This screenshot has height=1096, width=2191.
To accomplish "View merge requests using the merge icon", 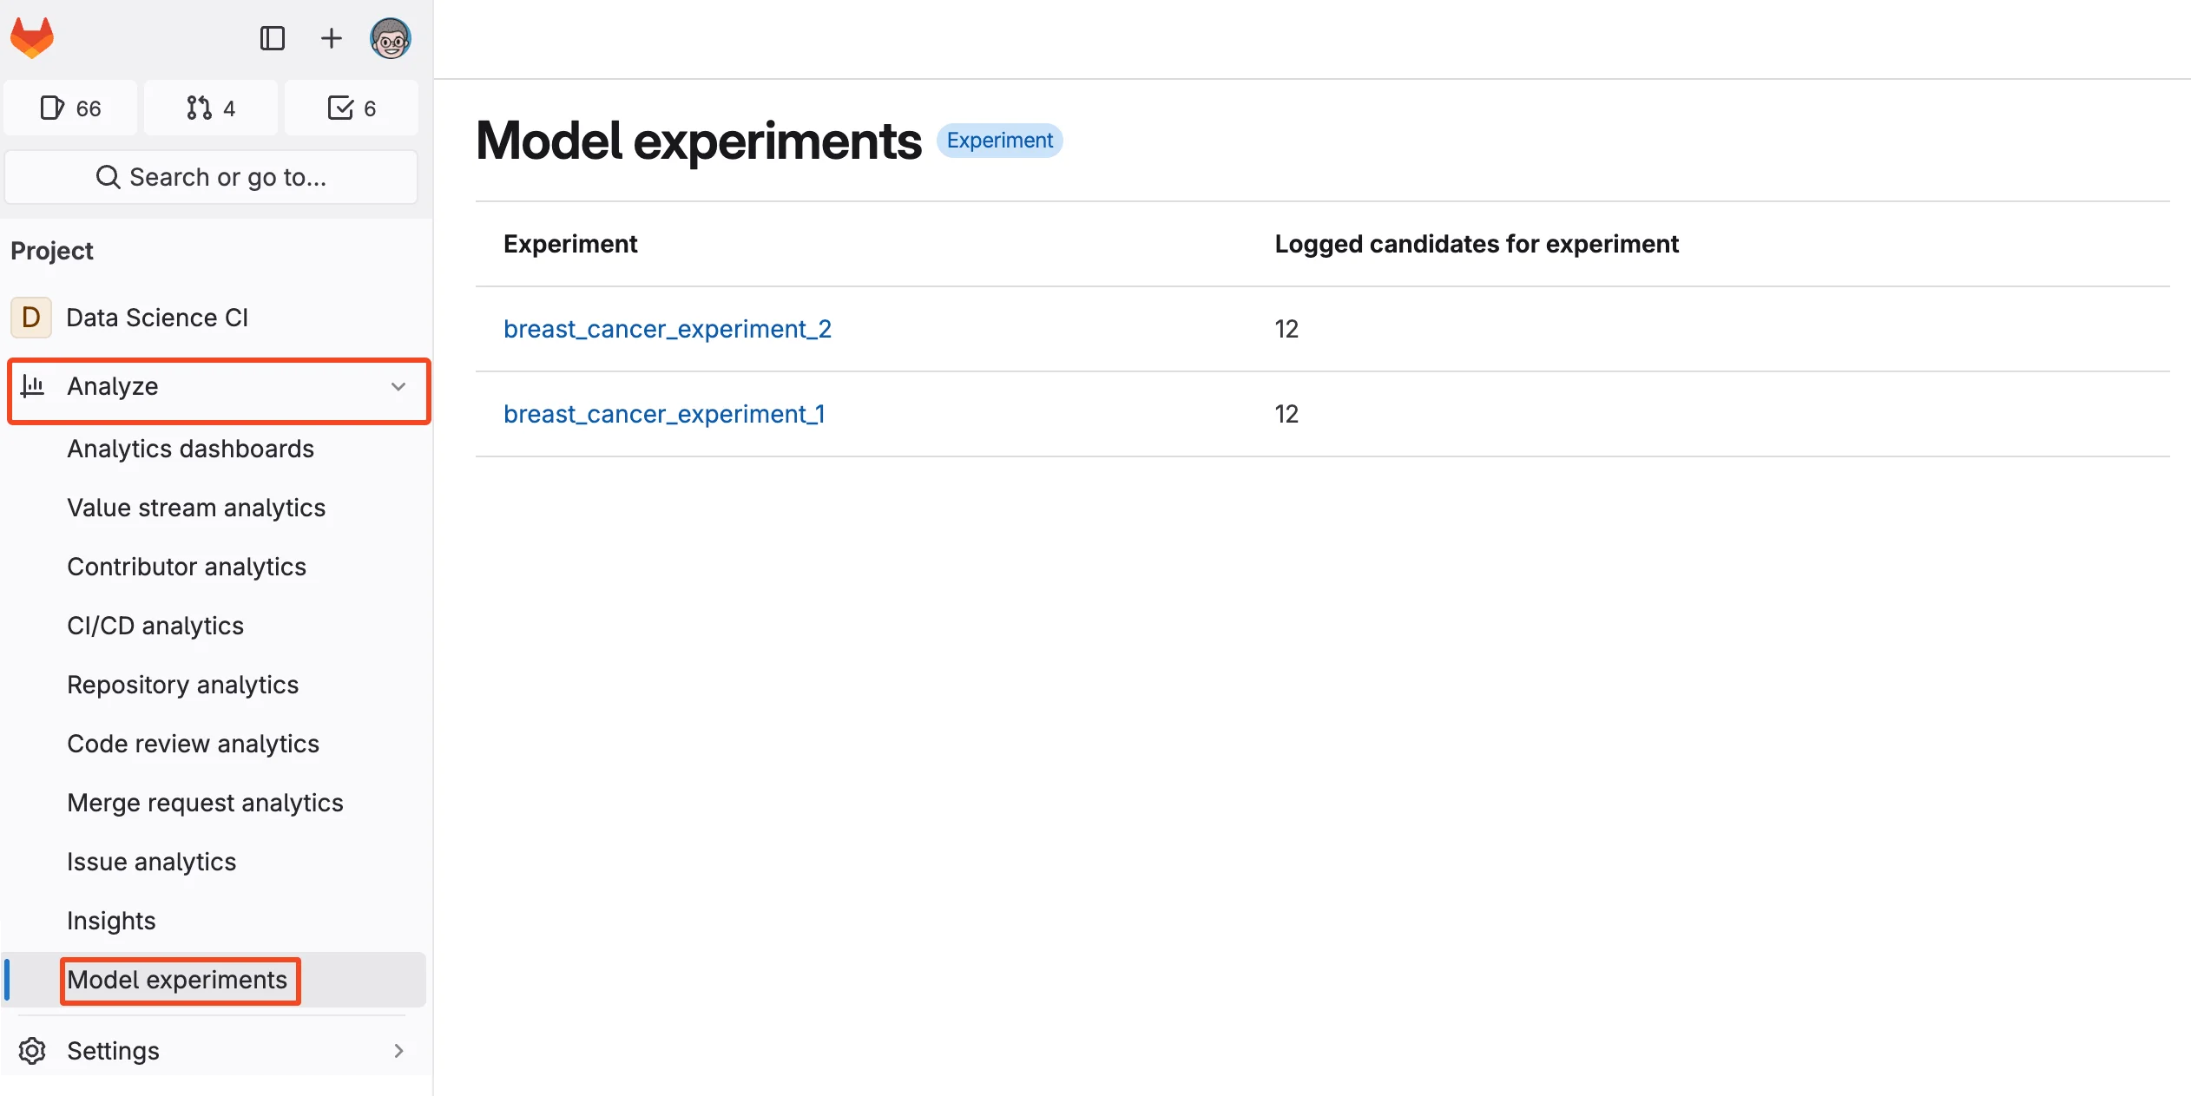I will click(210, 108).
